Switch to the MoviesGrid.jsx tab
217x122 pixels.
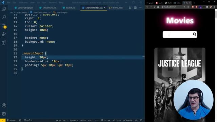tap(48, 8)
